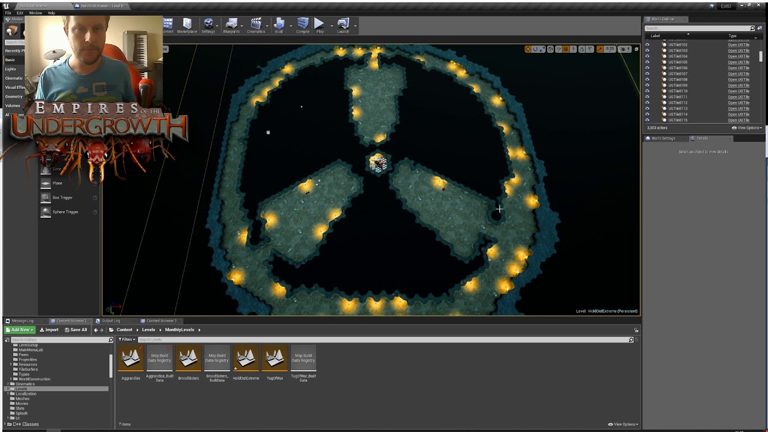Click the green Add New button

click(20, 330)
